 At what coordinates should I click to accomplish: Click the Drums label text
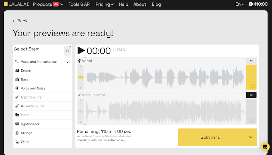[26, 70]
